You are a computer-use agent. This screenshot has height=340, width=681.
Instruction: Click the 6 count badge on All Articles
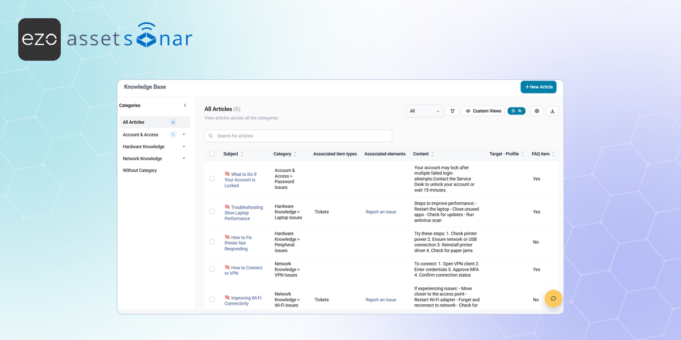173,122
